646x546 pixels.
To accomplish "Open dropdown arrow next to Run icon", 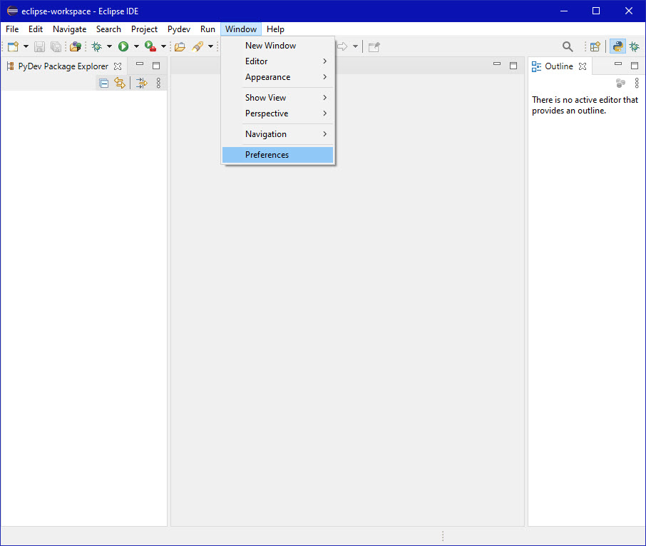I will pos(136,46).
